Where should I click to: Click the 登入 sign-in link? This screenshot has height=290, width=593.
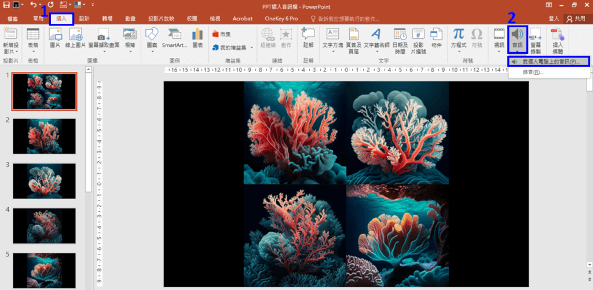[x=554, y=19]
